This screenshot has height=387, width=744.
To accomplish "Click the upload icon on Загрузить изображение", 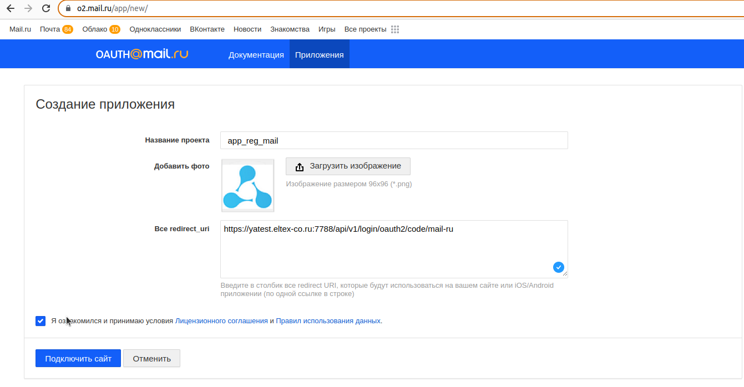I will click(x=300, y=166).
